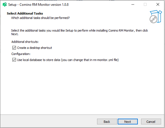Image resolution: width=165 pixels, height=128 pixels.
Task: Untick the Use local database checkbox
Action: (x=14, y=60)
